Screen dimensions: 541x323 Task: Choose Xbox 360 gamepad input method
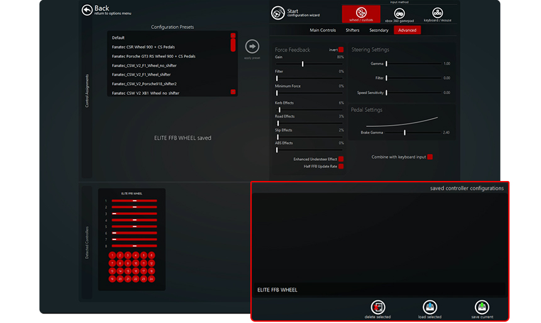[401, 14]
